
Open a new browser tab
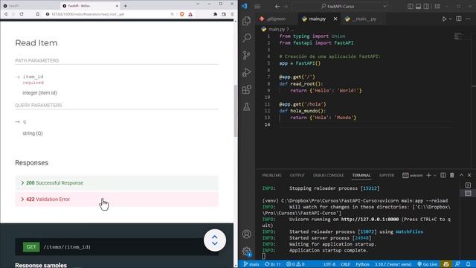[x=125, y=6]
